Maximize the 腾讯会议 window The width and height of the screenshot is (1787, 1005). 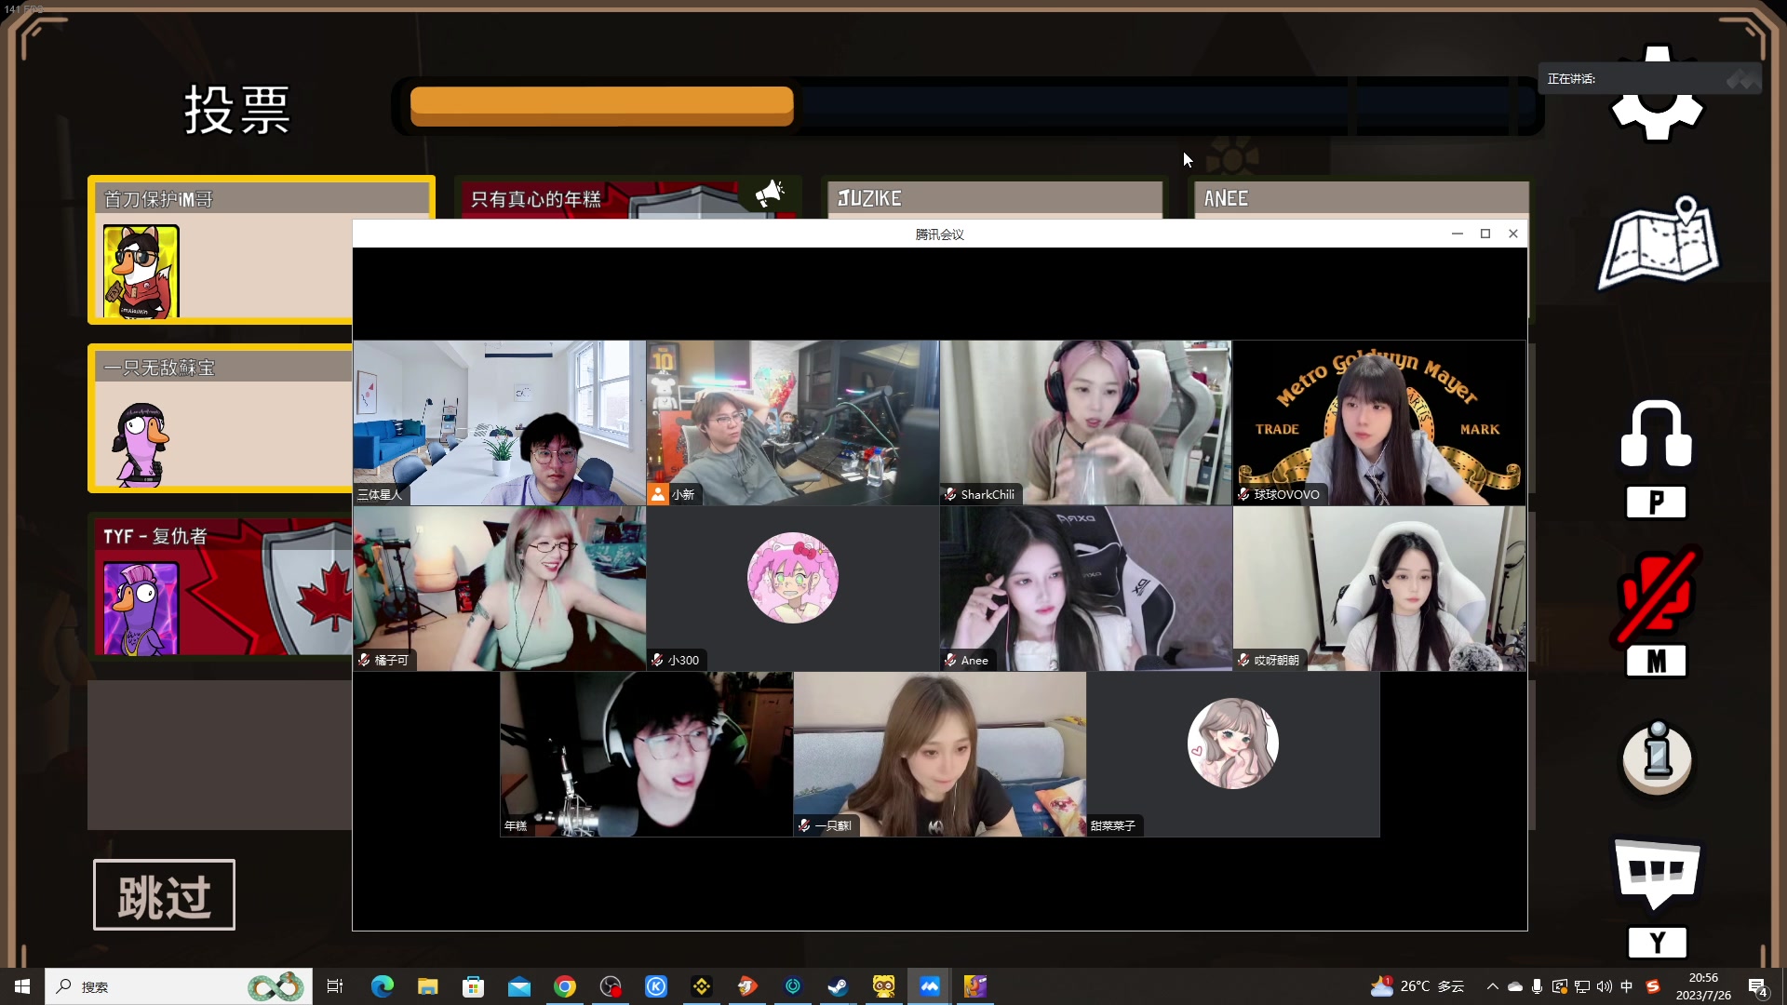click(x=1485, y=234)
